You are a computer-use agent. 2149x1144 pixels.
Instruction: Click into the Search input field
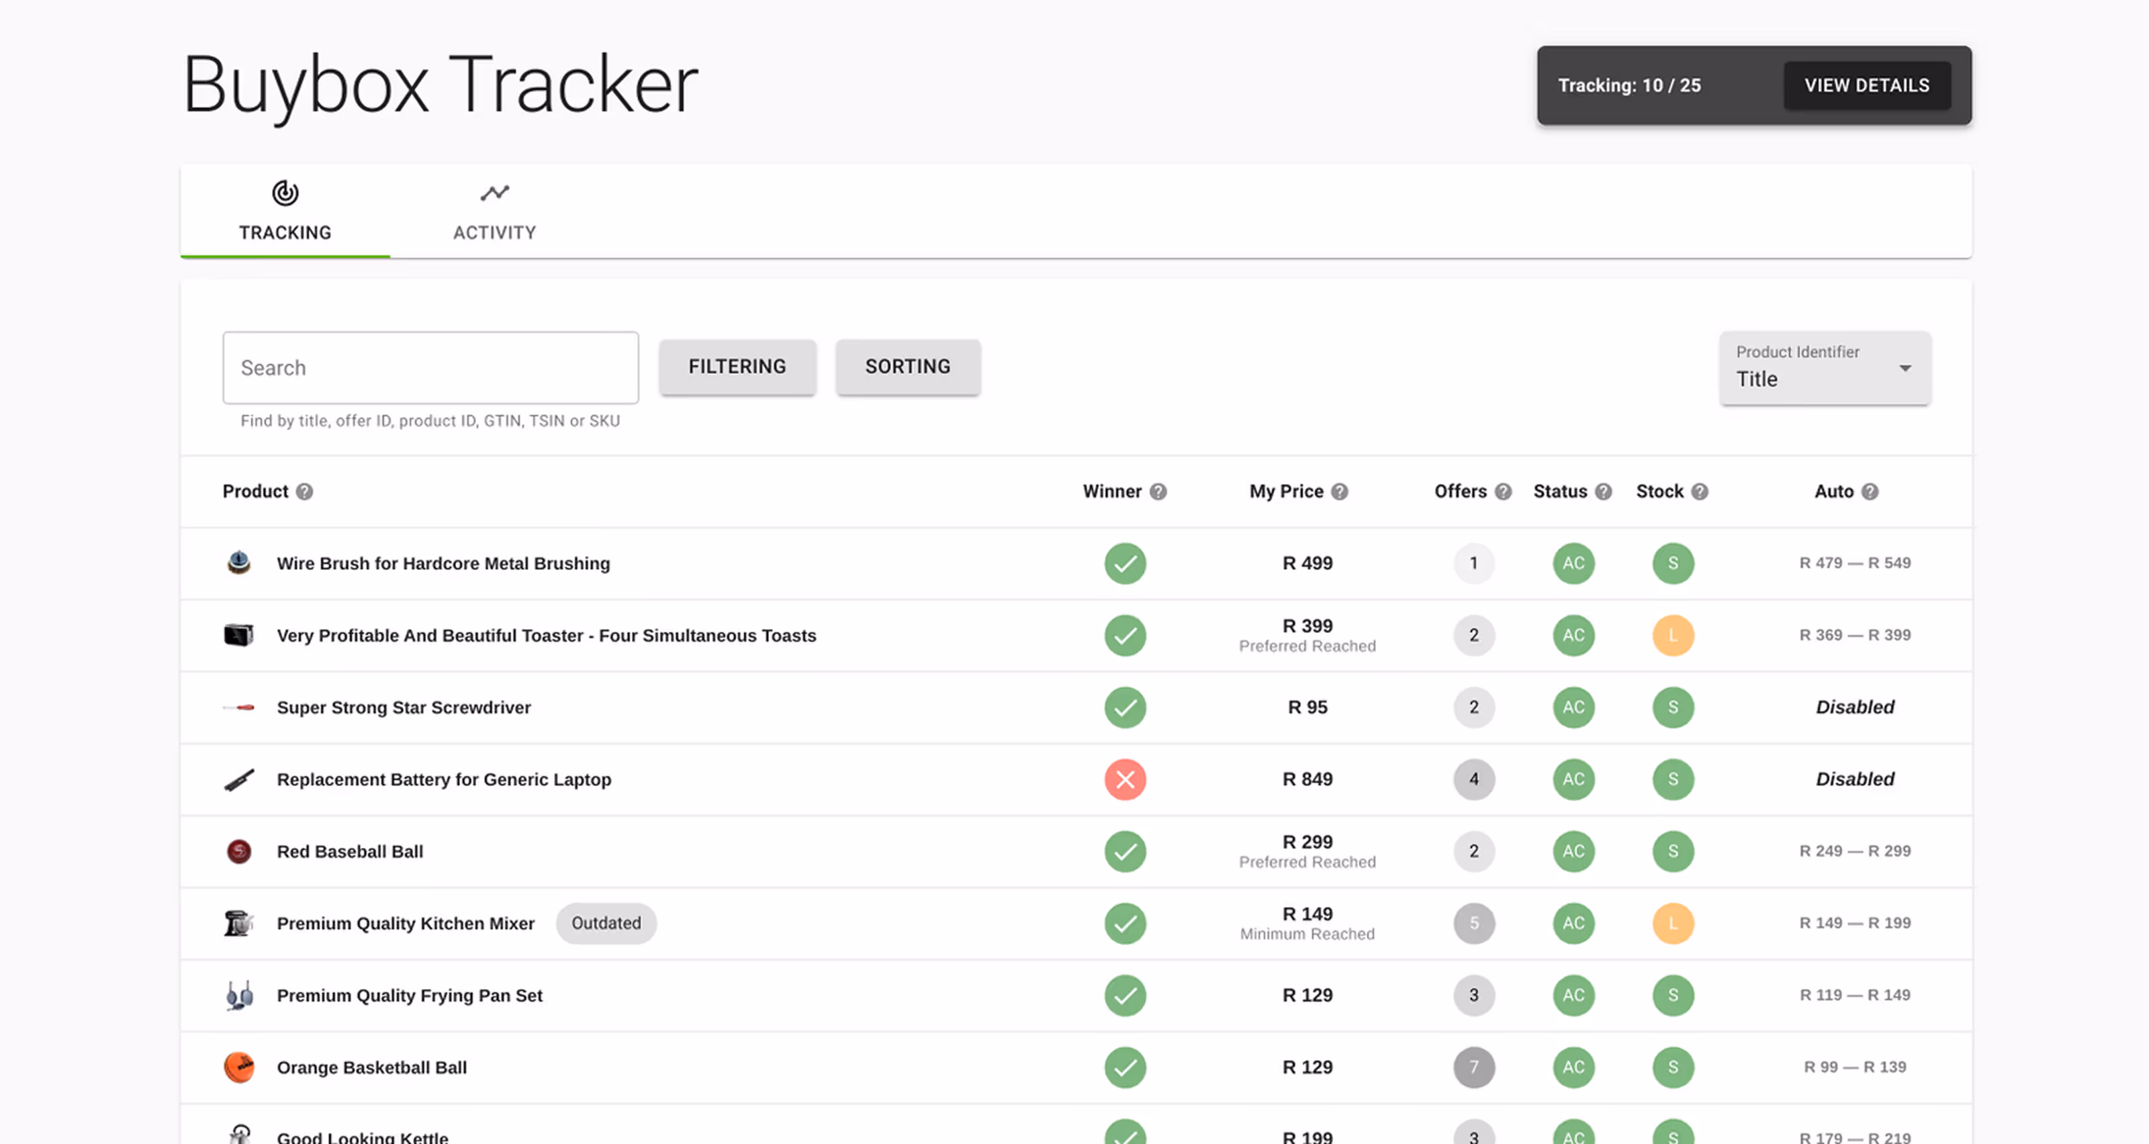pos(430,368)
